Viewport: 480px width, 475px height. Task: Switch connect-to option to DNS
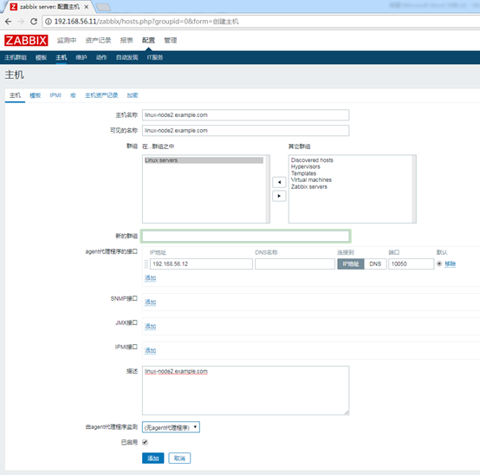[375, 264]
